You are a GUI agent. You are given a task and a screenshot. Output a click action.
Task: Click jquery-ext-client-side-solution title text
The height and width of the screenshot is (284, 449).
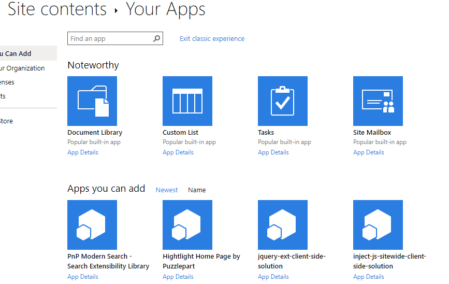pos(292,261)
